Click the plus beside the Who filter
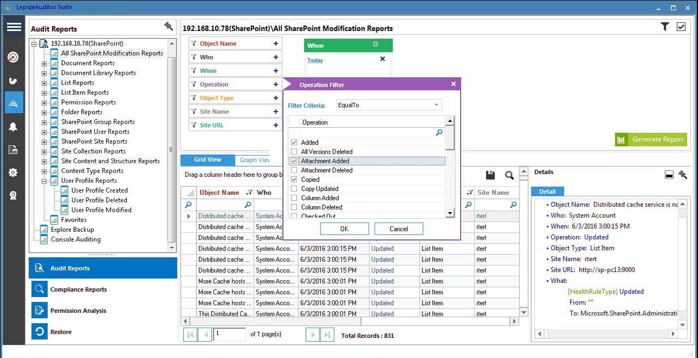 tap(275, 57)
